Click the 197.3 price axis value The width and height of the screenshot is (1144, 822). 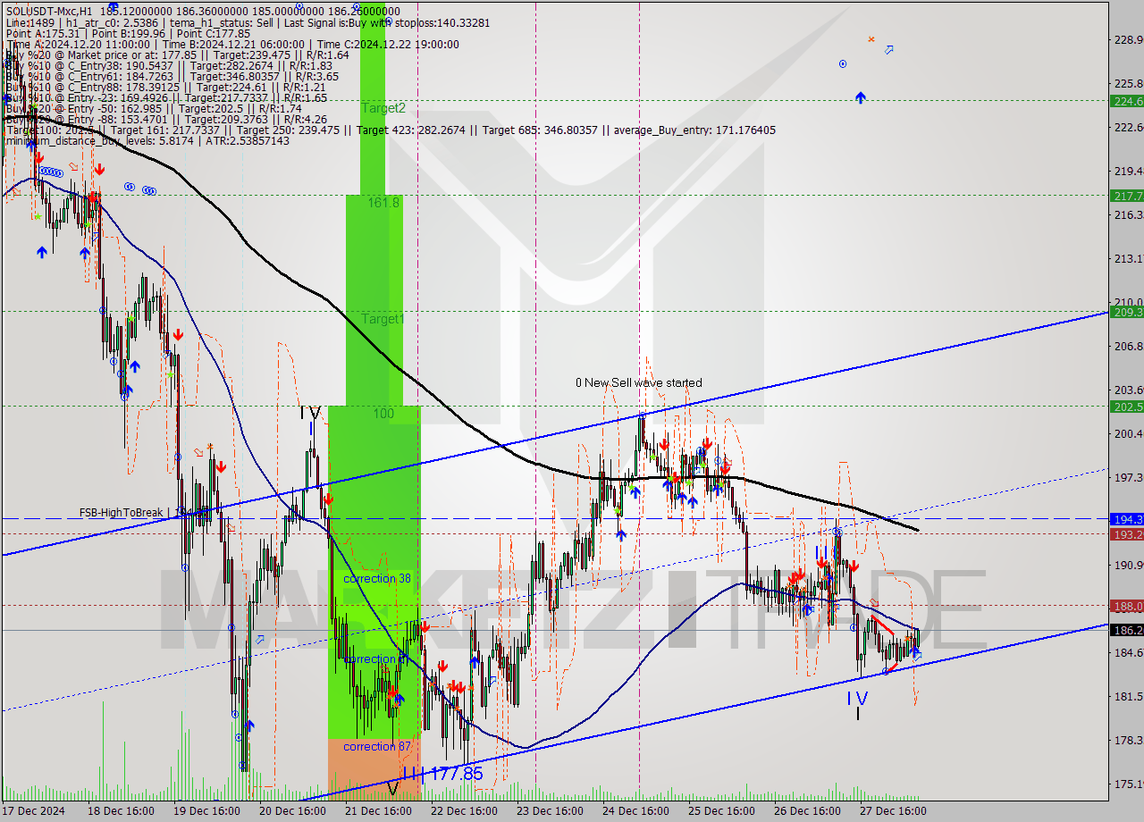1128,477
